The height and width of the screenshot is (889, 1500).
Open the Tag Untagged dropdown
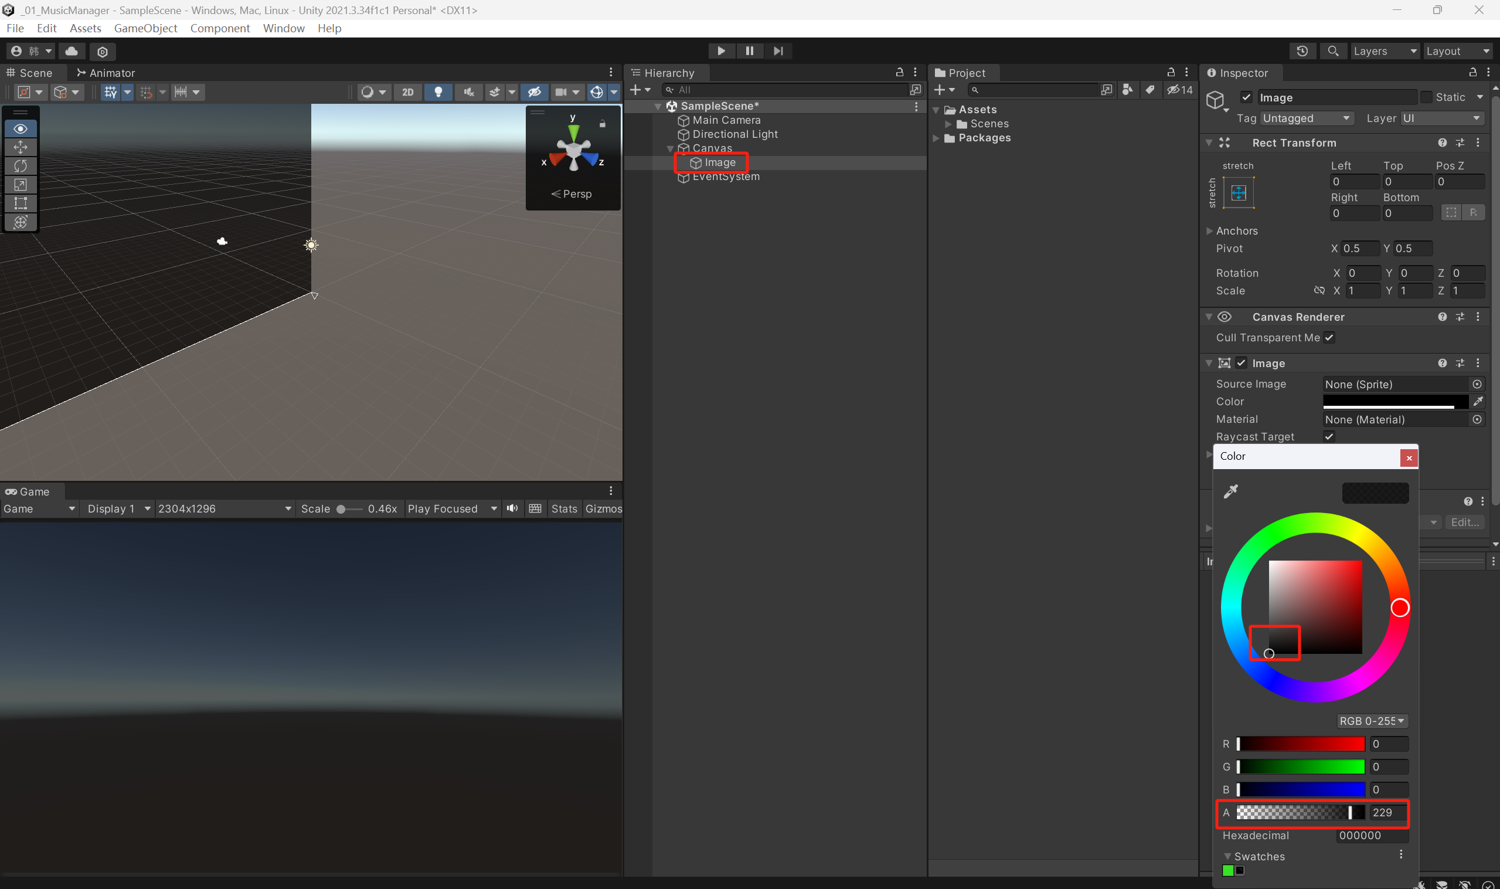click(x=1307, y=118)
